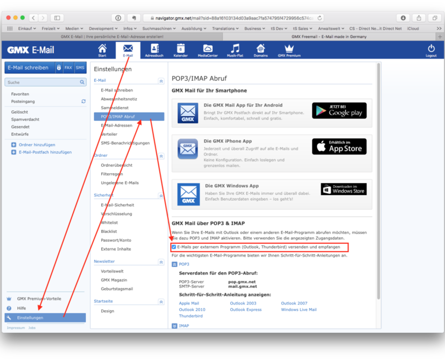This screenshot has width=445, height=361.
Task: Click the settings page vertical scrollbar
Action: pos(378,181)
